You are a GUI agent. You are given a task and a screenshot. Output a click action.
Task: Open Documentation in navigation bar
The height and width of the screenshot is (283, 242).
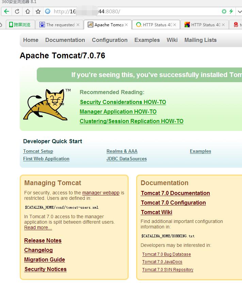[65, 40]
